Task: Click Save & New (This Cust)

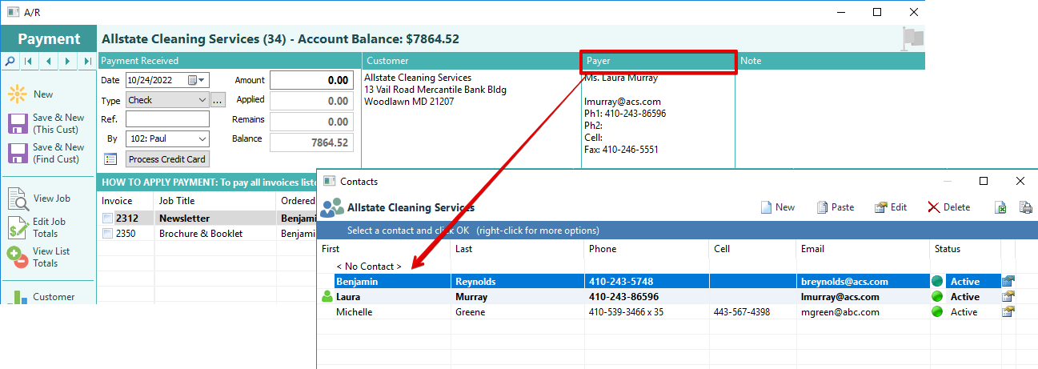Action: [x=46, y=123]
